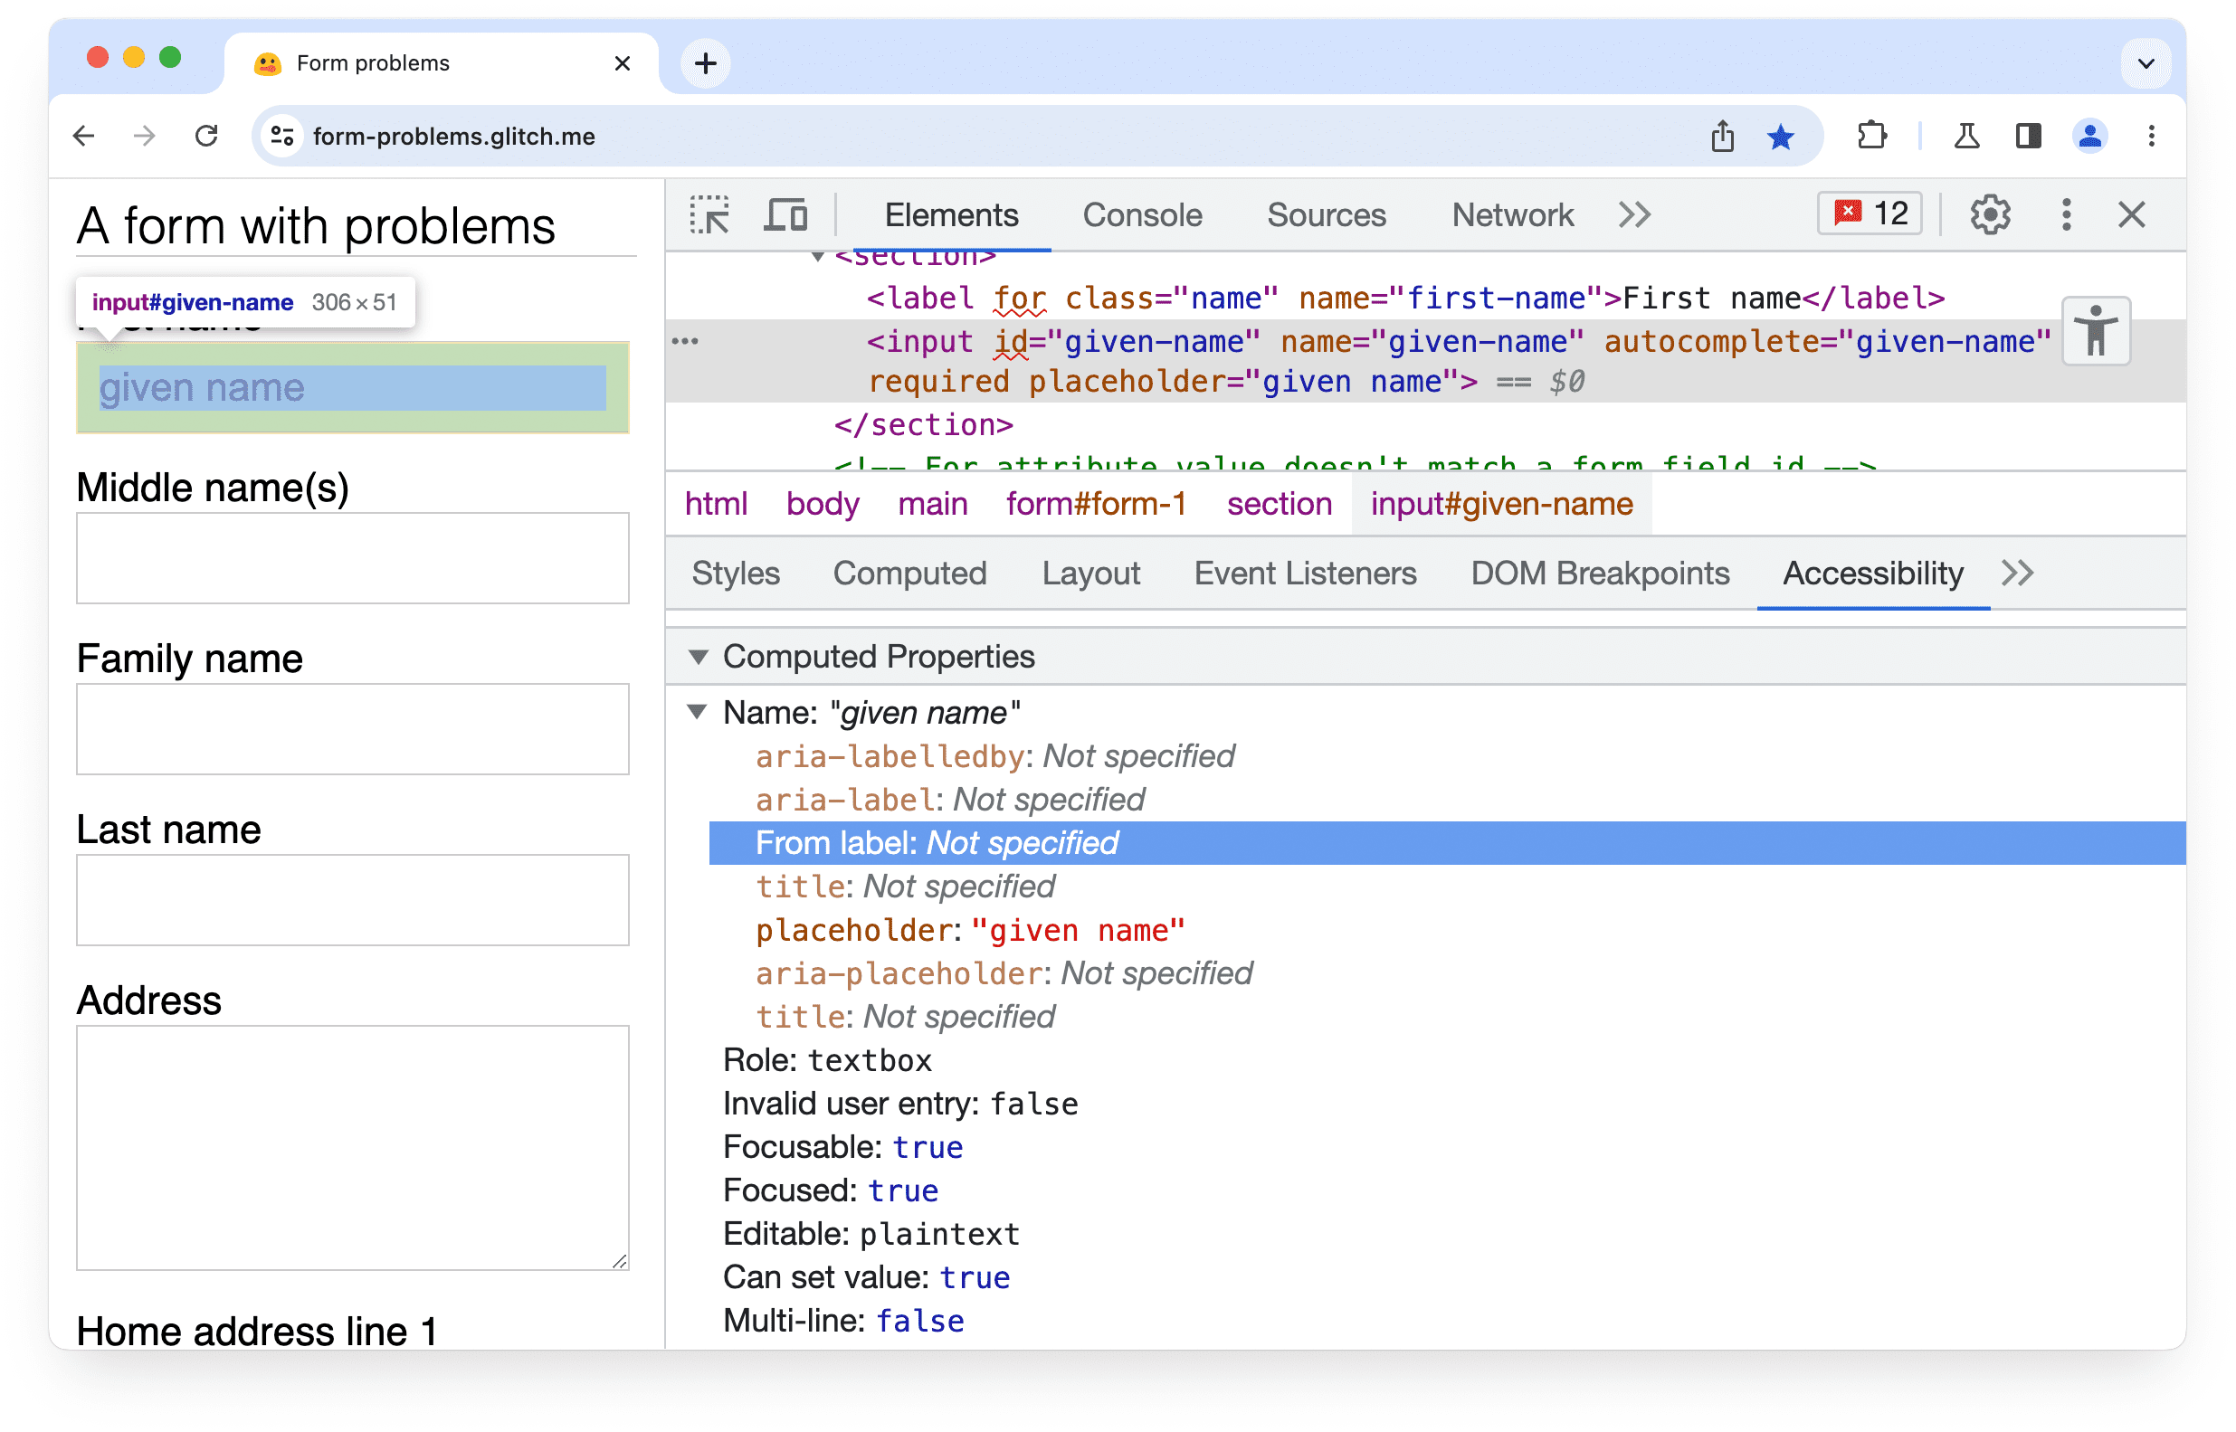Click the close DevTools button

[x=2132, y=215]
